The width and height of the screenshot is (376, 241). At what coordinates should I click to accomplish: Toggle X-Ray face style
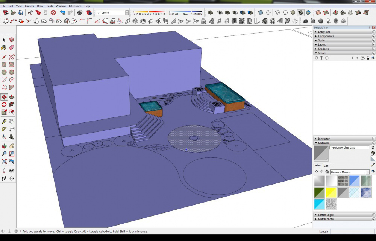[261, 12]
